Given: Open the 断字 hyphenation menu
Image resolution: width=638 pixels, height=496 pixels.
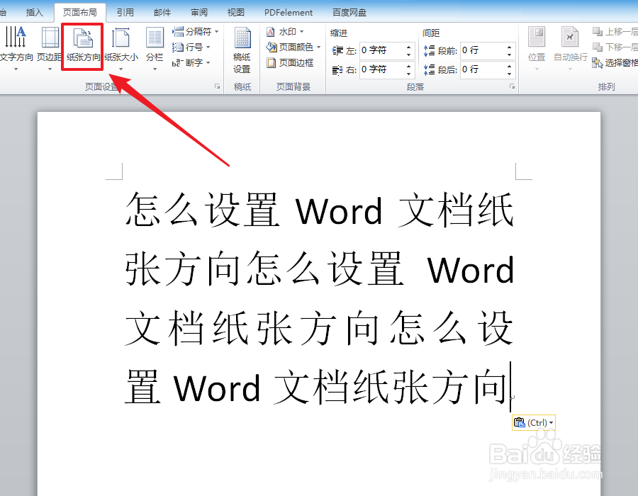Looking at the screenshot, I should click(x=191, y=62).
